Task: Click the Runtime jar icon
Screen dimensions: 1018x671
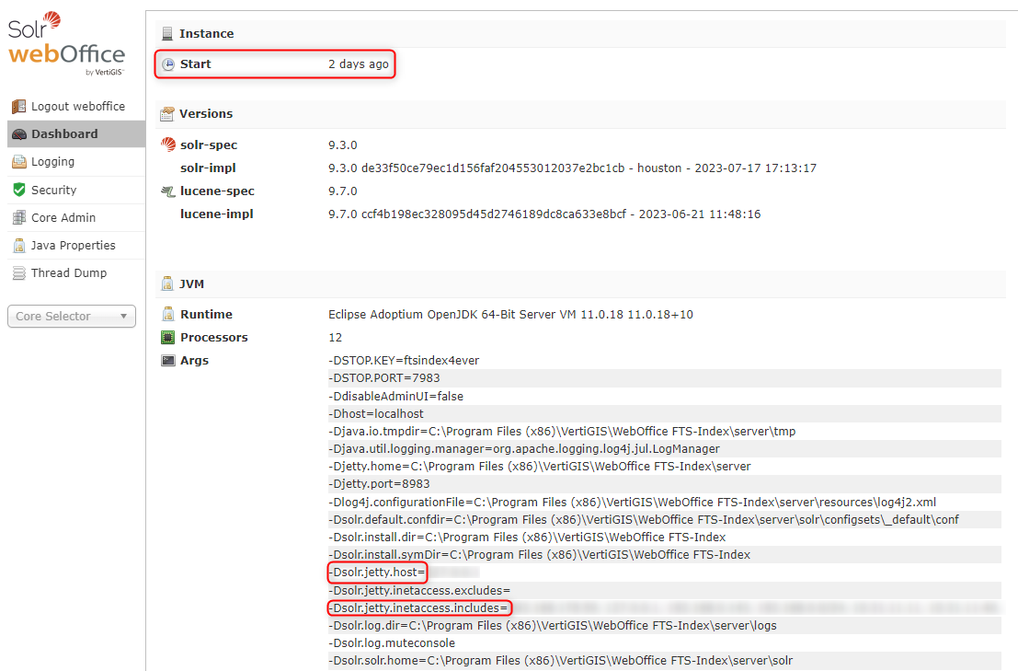Action: [x=168, y=315]
